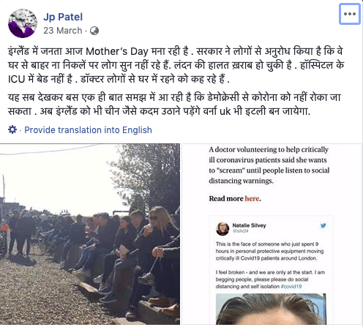Click the Natalie Silvey name in tweet

249,225
